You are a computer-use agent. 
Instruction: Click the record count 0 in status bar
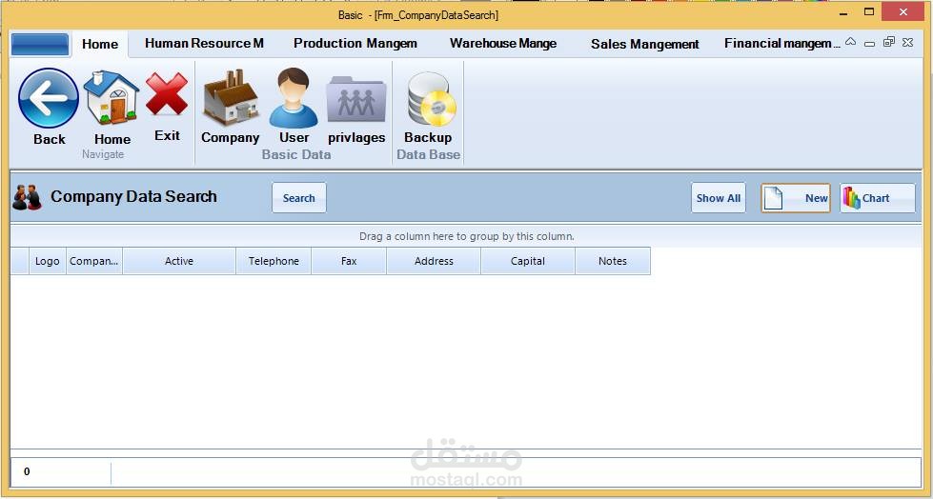pos(27,472)
